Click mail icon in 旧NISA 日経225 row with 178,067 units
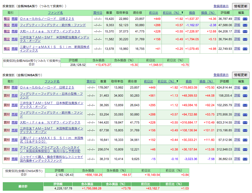The image size is (252, 193). point(245,88)
